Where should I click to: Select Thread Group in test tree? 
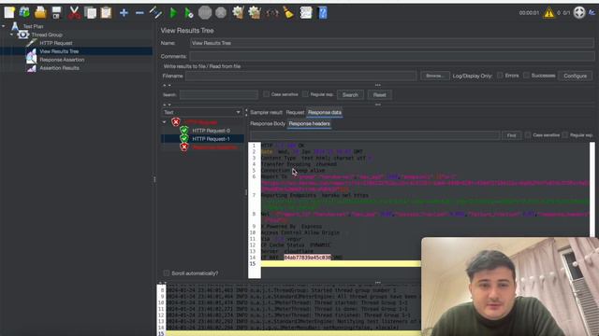[47, 35]
